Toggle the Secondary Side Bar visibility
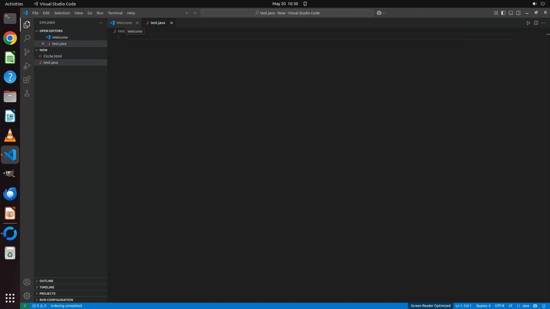 [518, 13]
